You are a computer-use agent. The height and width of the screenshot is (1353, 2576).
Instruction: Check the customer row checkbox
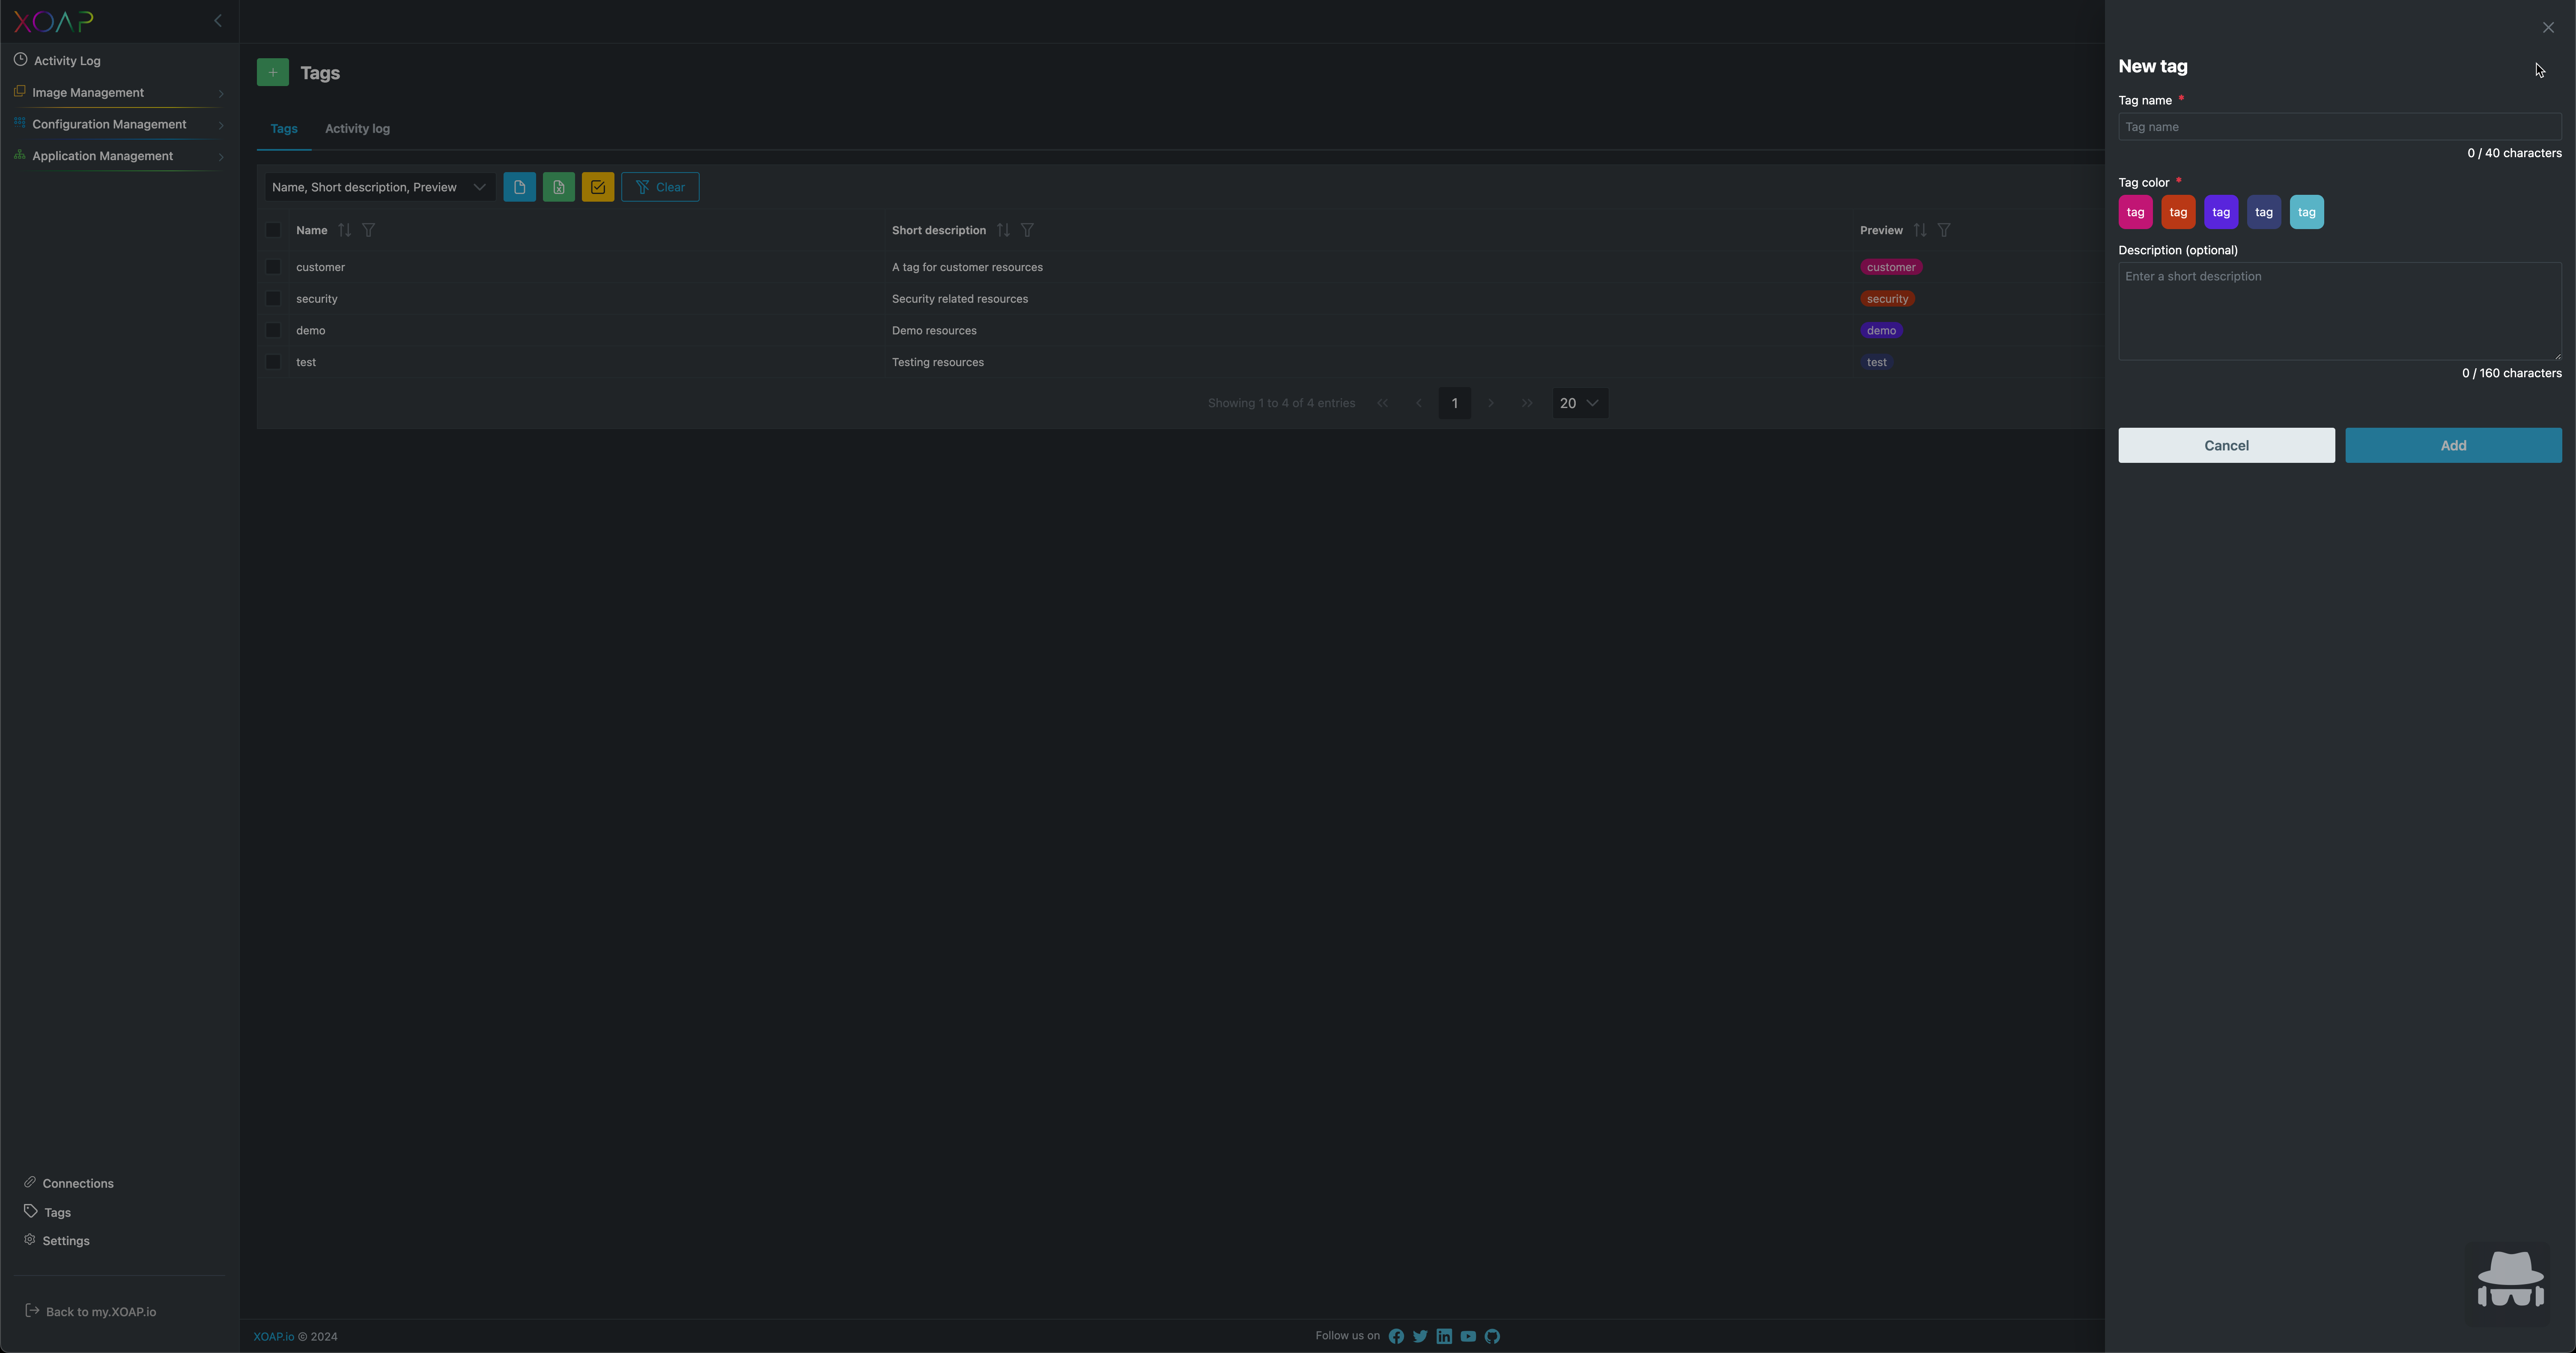tap(273, 267)
